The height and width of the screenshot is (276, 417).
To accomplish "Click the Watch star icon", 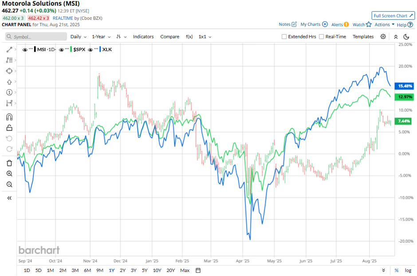I will (369, 24).
